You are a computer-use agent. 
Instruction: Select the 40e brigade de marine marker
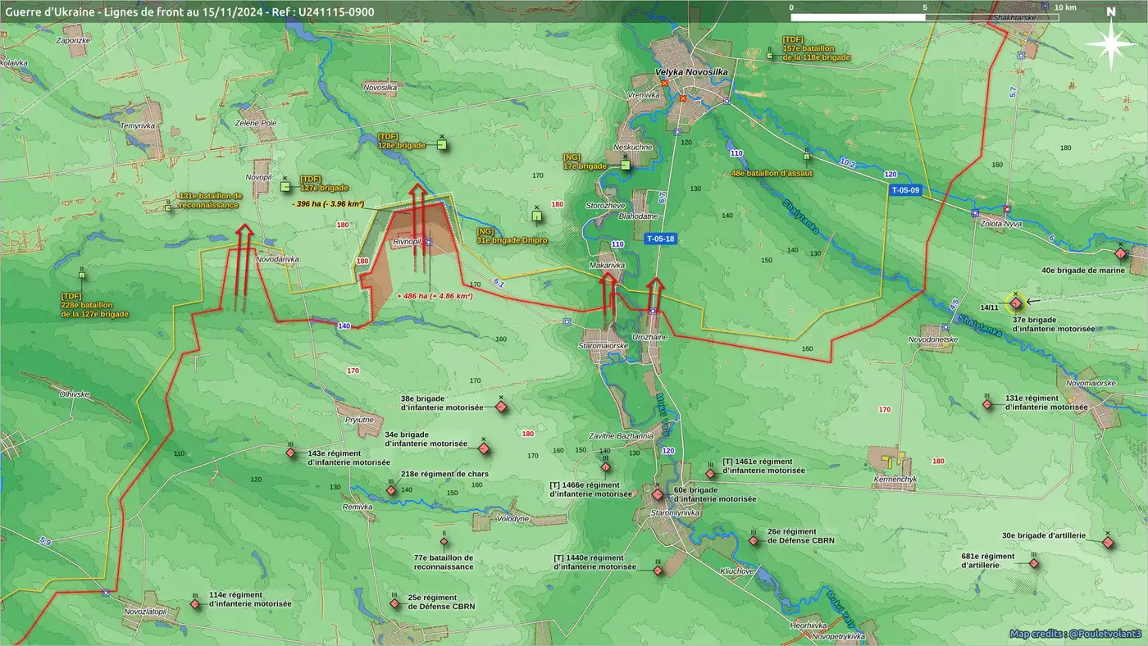1121,254
